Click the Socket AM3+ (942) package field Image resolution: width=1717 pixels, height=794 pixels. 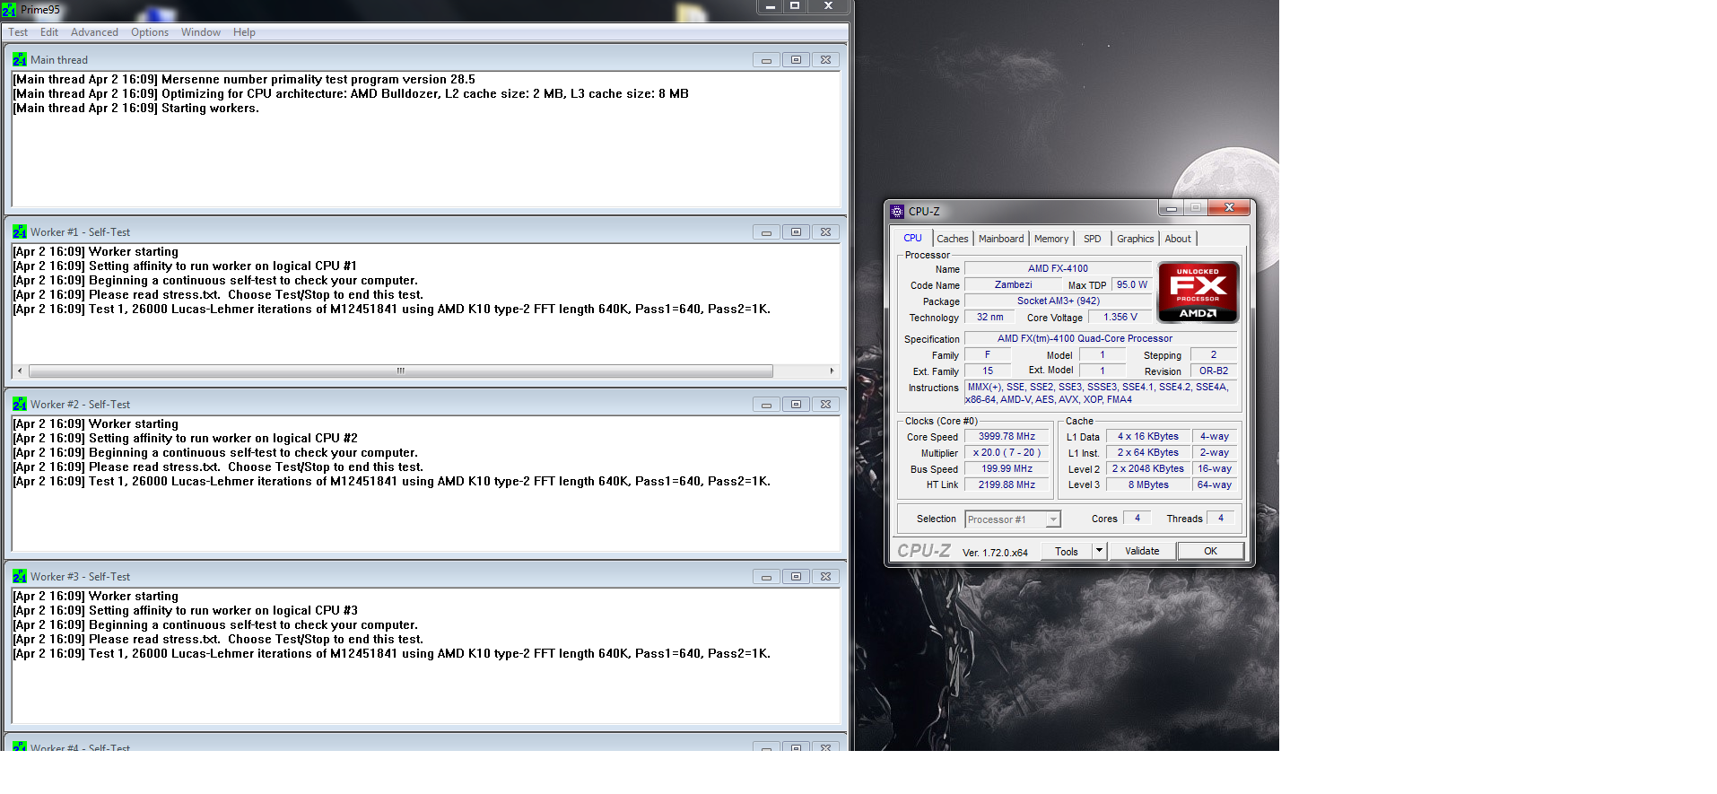point(1058,301)
